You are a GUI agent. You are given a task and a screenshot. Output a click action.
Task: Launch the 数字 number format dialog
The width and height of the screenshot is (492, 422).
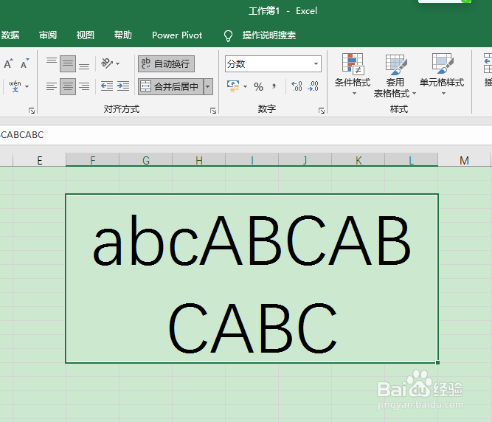click(x=322, y=111)
